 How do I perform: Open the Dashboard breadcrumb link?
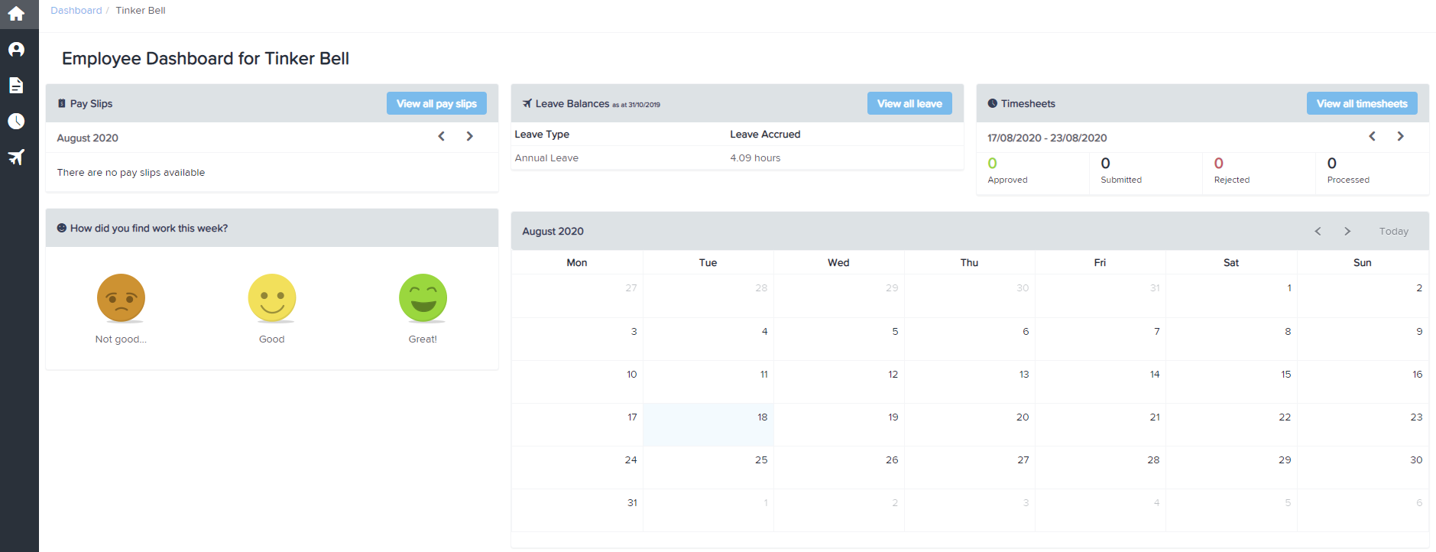click(76, 10)
